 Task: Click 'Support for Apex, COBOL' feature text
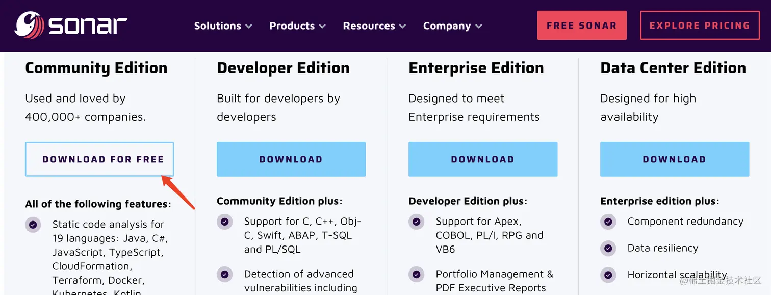click(490, 235)
